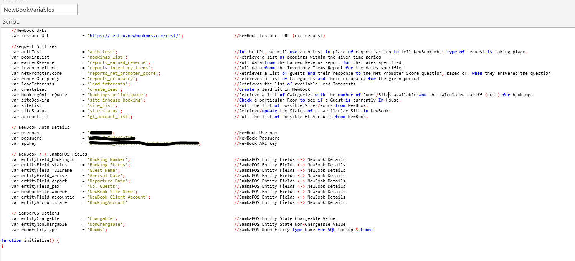Click the 'Chargable' string value

pyautogui.click(x=101, y=218)
